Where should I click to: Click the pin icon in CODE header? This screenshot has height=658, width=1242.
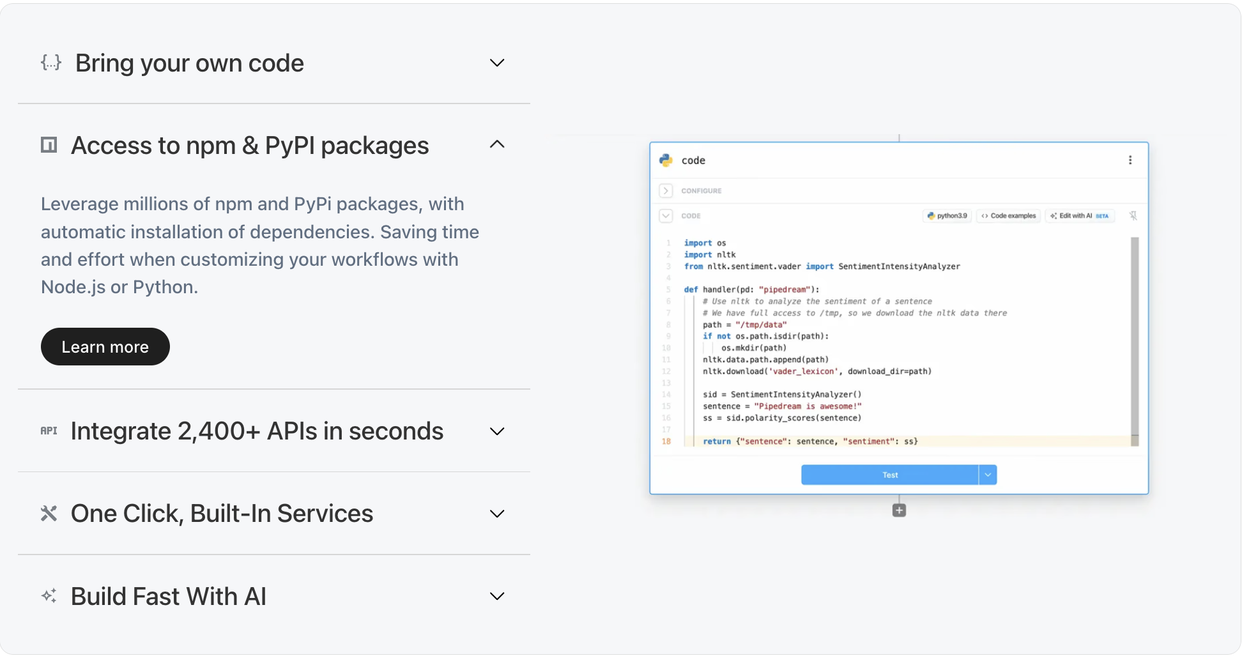click(x=1133, y=216)
